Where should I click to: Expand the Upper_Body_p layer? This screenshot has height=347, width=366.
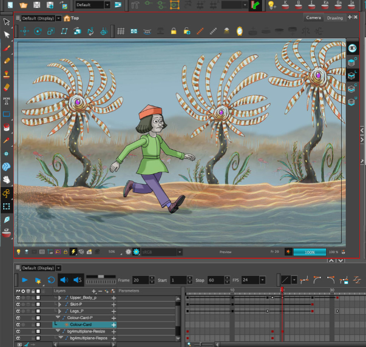coord(59,298)
